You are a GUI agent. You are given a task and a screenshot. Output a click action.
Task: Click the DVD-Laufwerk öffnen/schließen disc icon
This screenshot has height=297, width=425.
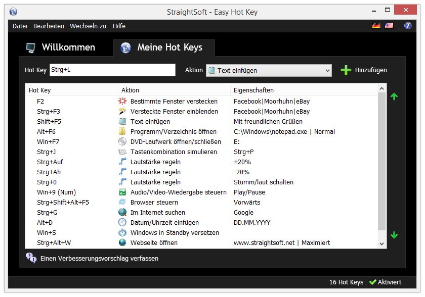(122, 141)
